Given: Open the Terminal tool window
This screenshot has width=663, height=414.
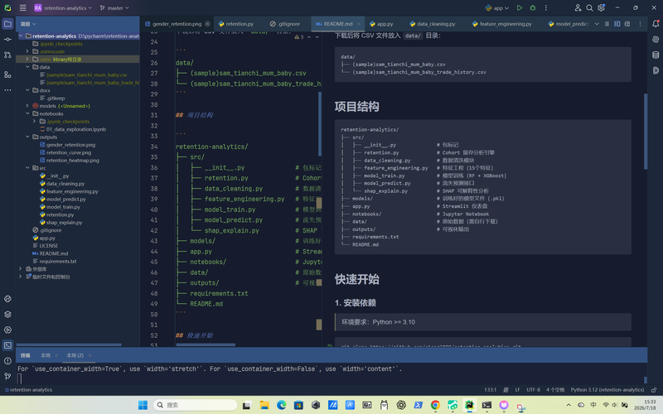Looking at the screenshot, I should click(x=7, y=345).
